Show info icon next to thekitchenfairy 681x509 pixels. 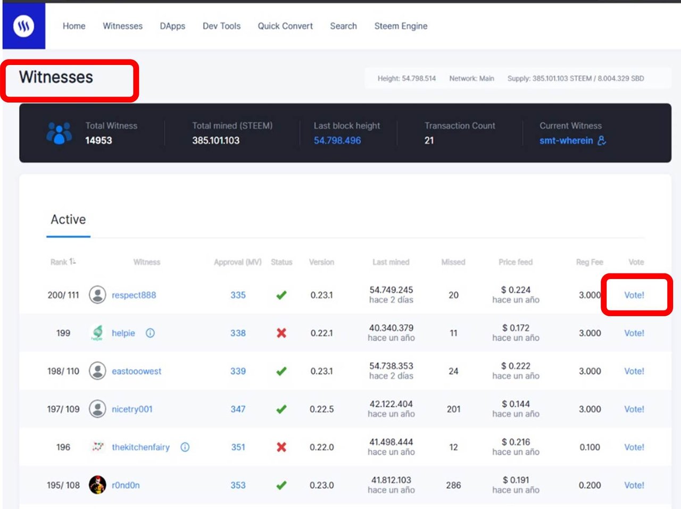(185, 447)
